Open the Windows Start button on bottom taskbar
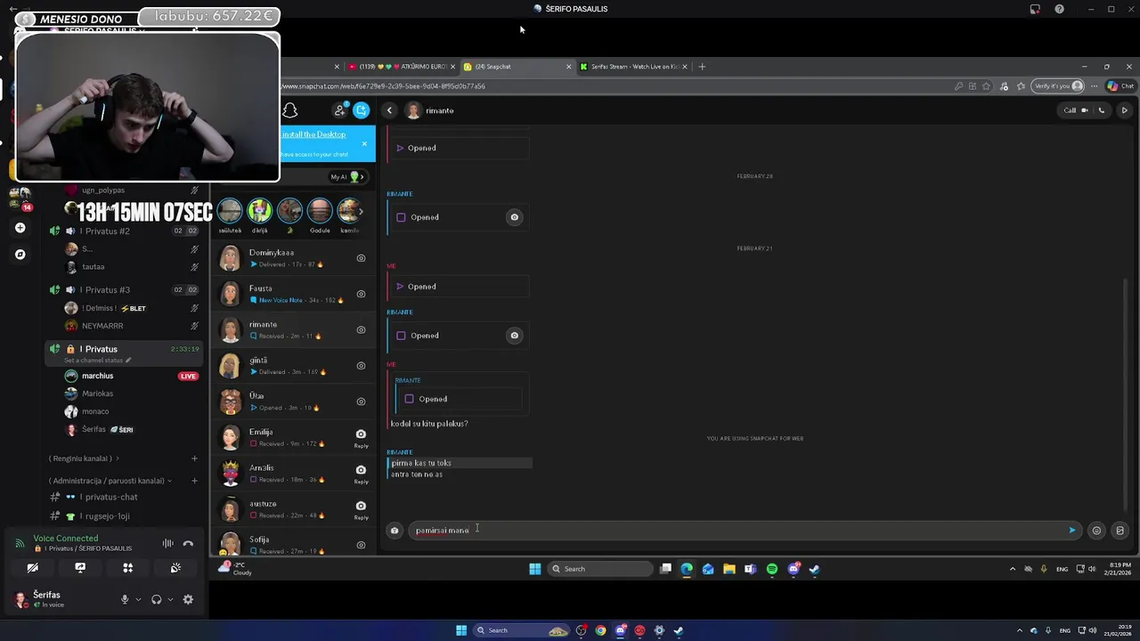This screenshot has height=641, width=1140. pyautogui.click(x=460, y=630)
